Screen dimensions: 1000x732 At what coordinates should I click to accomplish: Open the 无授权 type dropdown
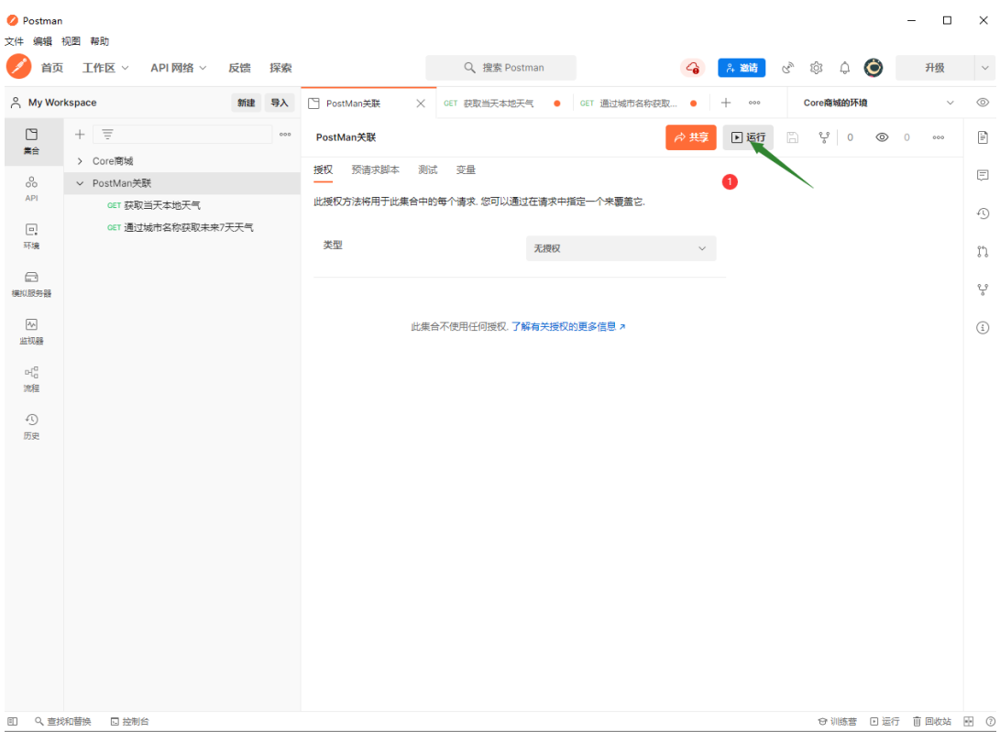[621, 248]
